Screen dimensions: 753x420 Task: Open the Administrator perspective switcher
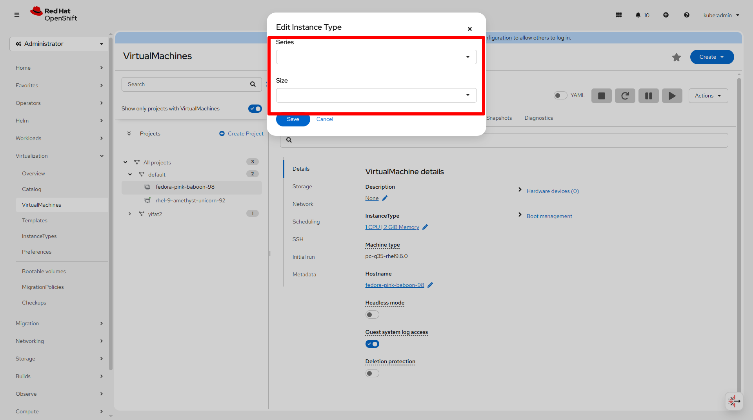coord(59,44)
